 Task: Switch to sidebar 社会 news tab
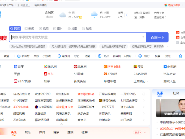click(x=176, y=93)
